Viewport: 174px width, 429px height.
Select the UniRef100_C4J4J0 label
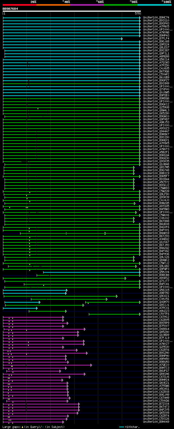click(x=156, y=200)
